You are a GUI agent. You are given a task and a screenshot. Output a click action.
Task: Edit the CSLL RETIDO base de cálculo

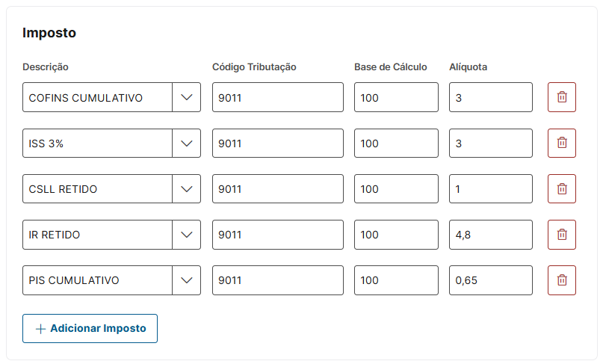[395, 189]
